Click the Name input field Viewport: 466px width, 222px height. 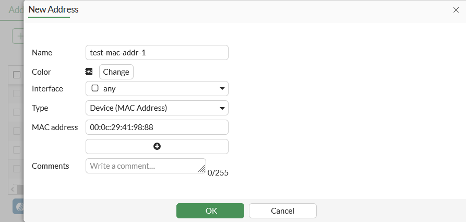pos(157,53)
